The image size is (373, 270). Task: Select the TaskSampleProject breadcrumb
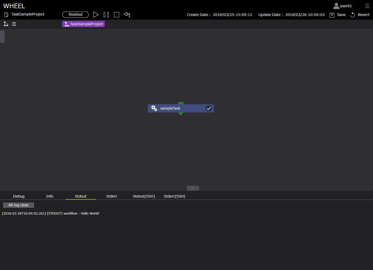[84, 24]
